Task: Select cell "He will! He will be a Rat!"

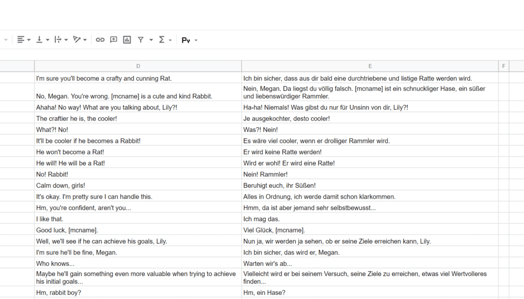Action: pos(138,162)
